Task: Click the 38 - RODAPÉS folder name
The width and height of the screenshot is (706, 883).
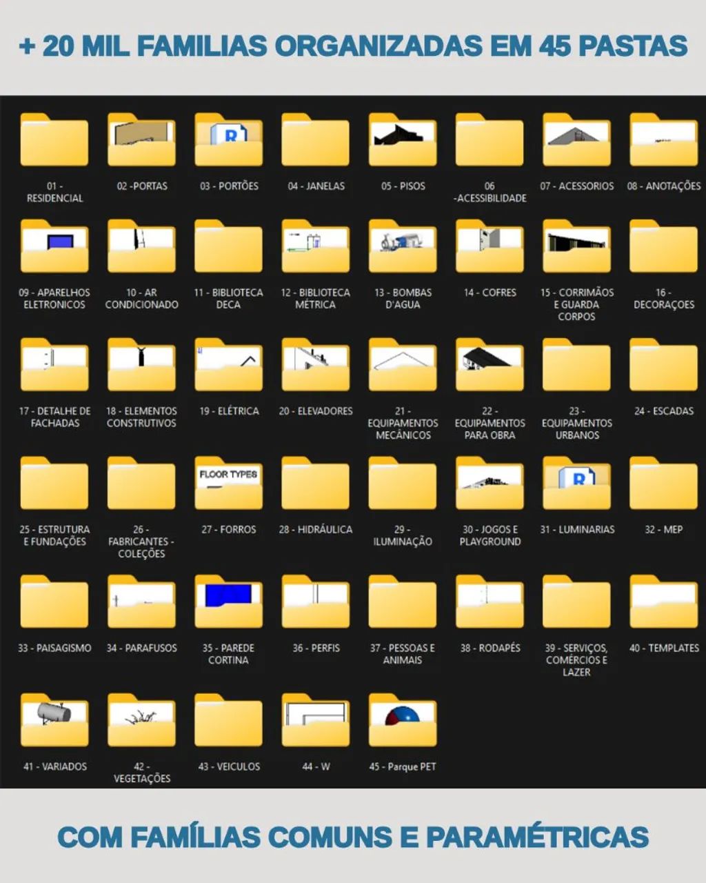Action: 490,648
